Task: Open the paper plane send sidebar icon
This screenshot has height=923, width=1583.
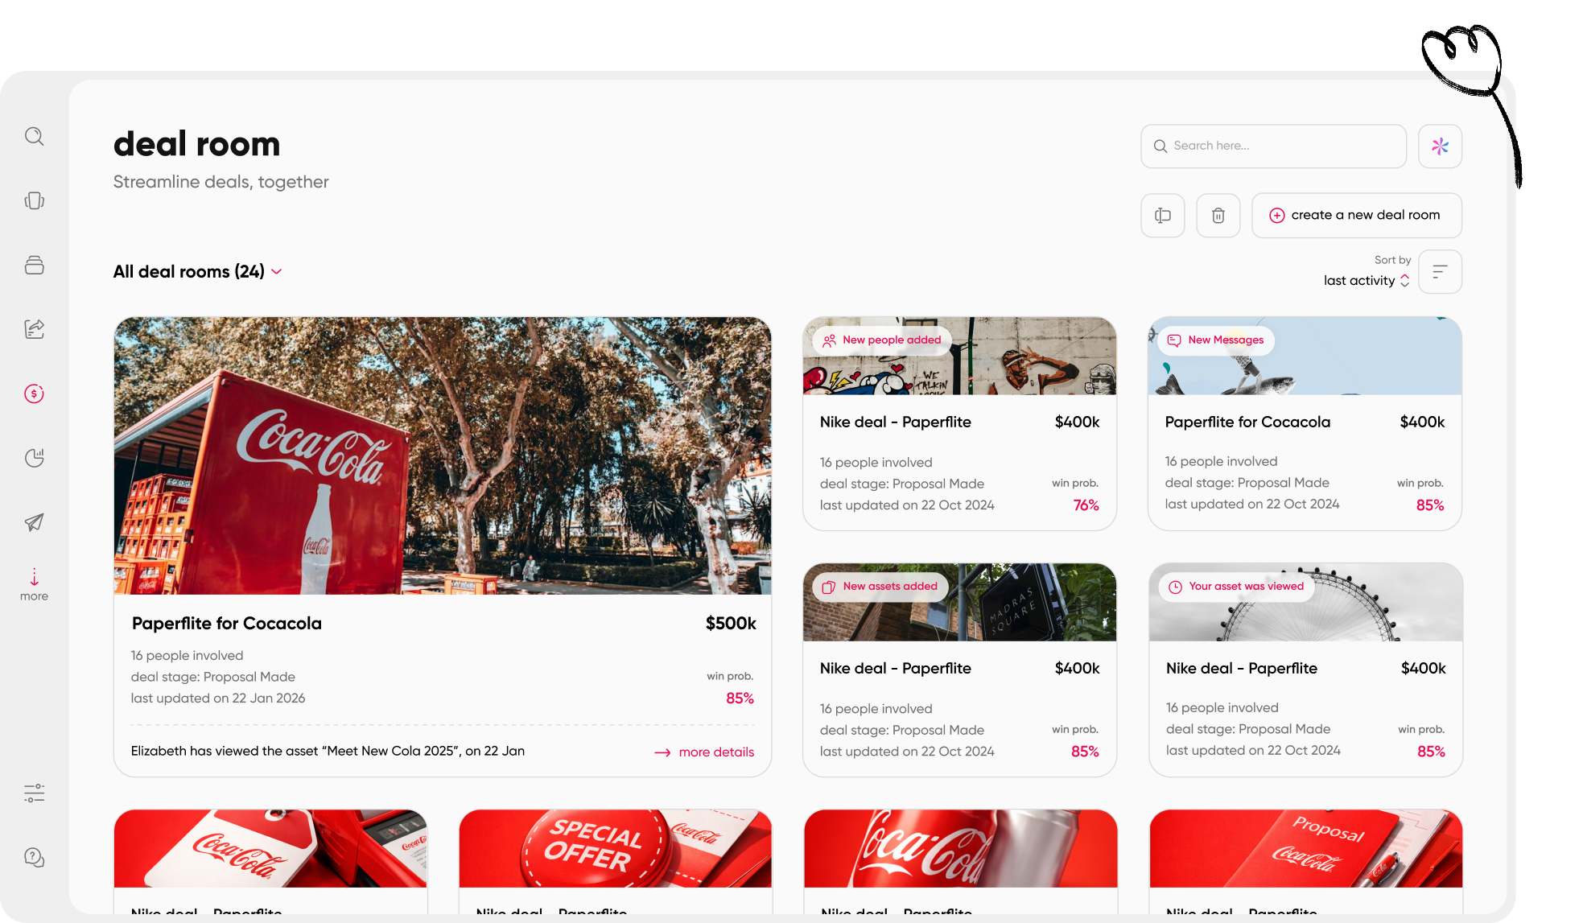Action: tap(34, 522)
